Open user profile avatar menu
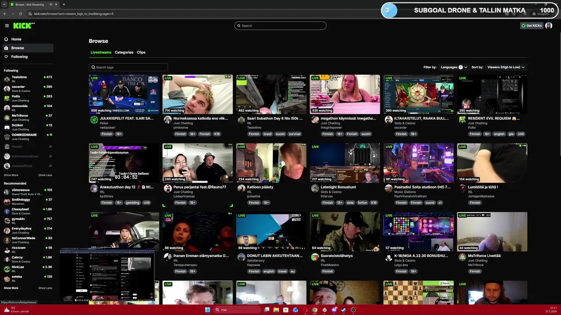 point(548,26)
